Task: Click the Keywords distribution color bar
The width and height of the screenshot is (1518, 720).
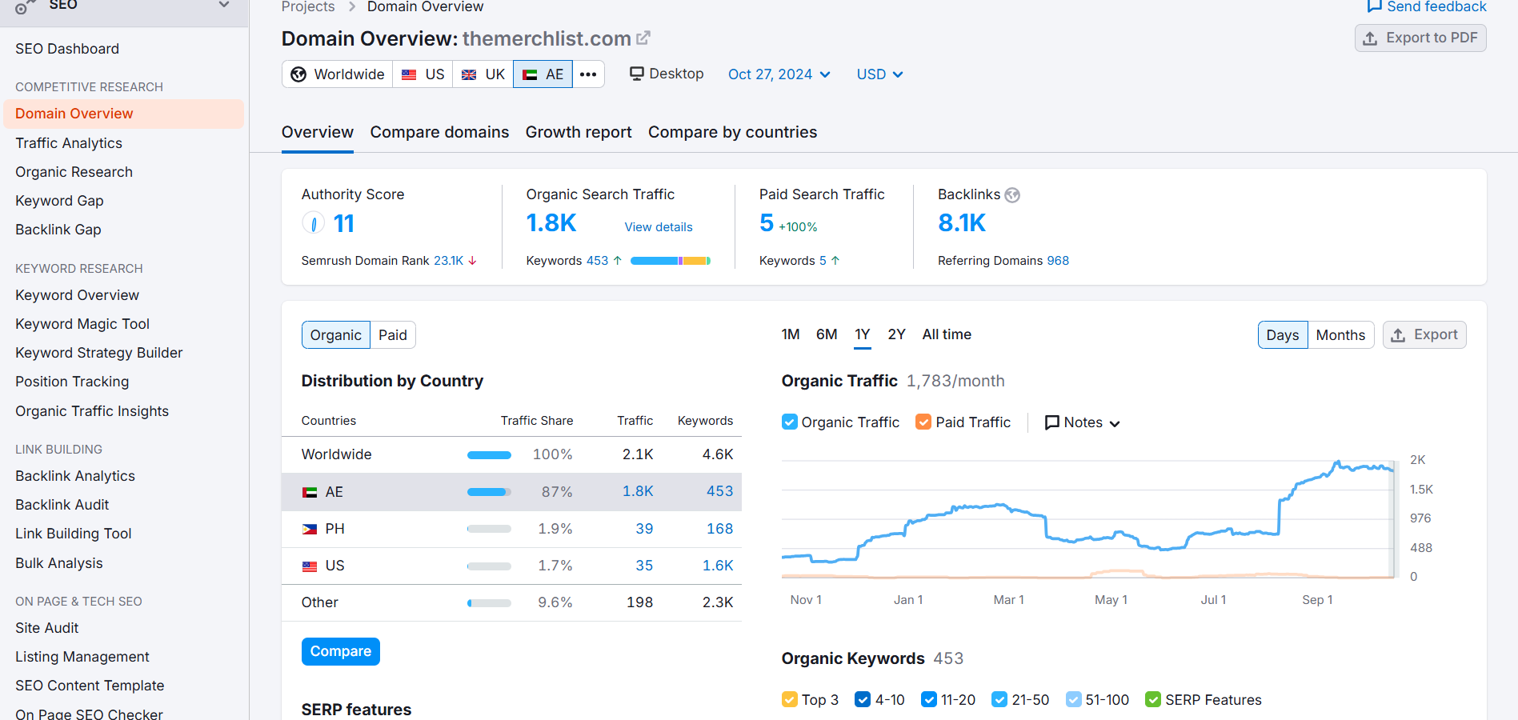Action: pos(670,261)
